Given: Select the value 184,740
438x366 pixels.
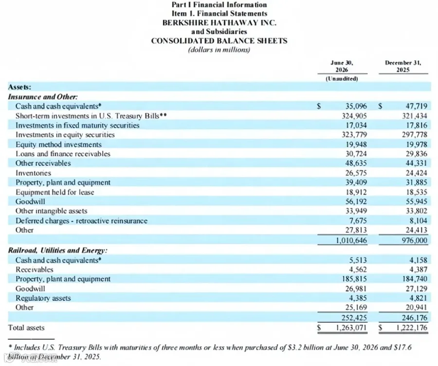Looking at the screenshot, I should point(415,279).
